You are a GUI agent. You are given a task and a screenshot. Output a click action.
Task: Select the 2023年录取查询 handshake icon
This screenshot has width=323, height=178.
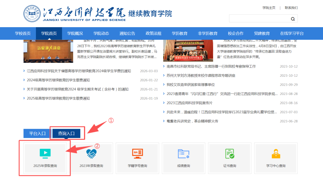(91, 154)
